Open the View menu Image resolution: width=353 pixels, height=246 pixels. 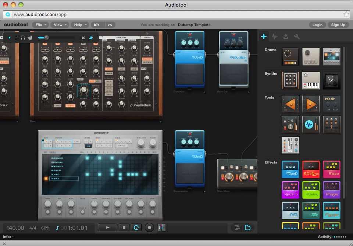pyautogui.click(x=60, y=25)
